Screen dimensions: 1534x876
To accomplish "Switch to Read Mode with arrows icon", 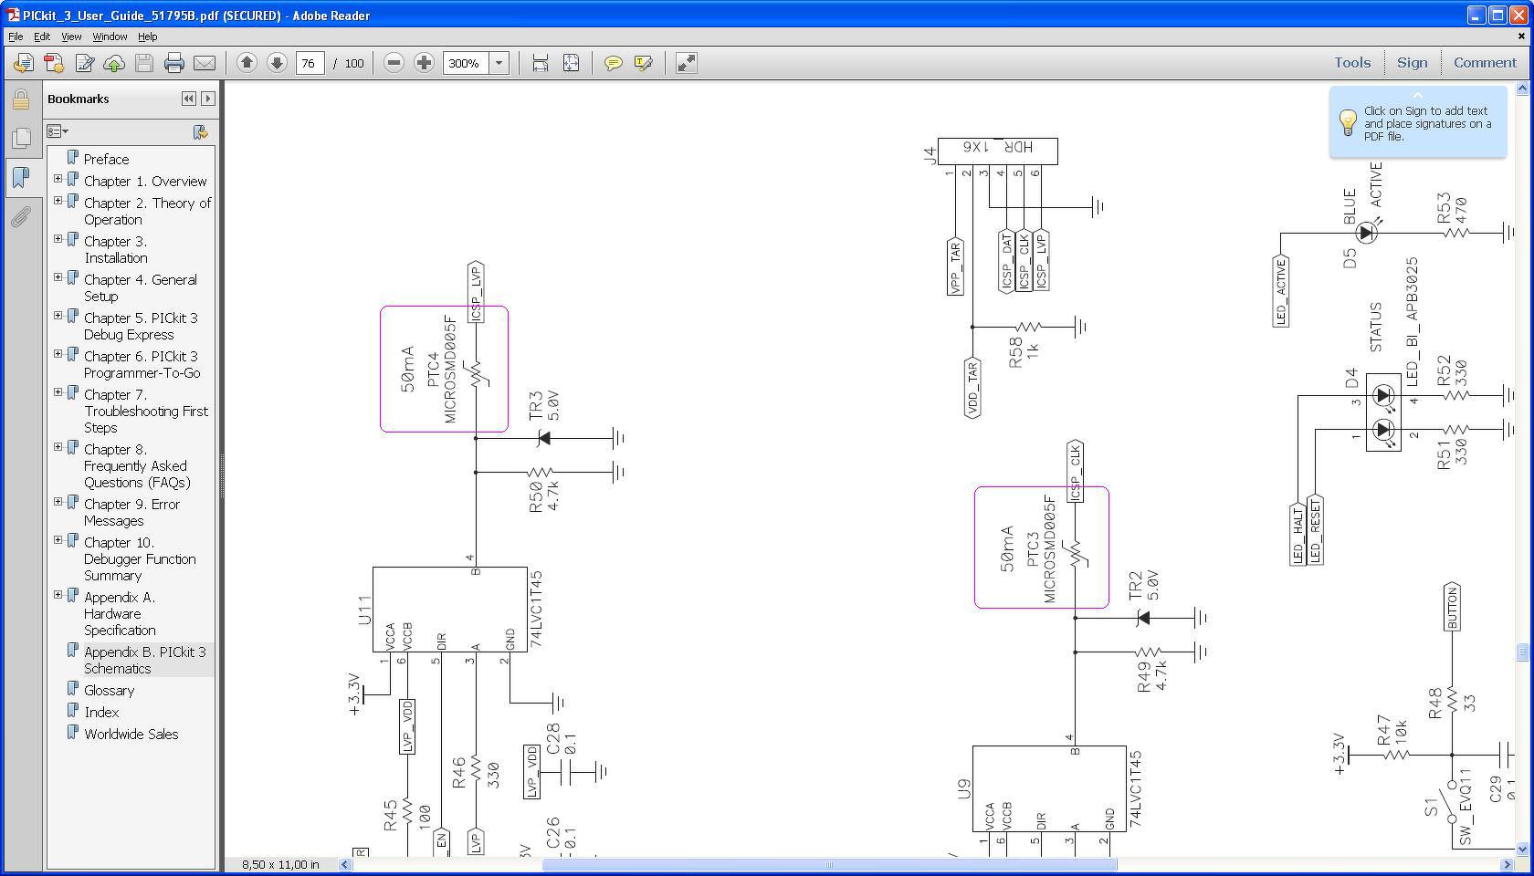I will (x=687, y=63).
